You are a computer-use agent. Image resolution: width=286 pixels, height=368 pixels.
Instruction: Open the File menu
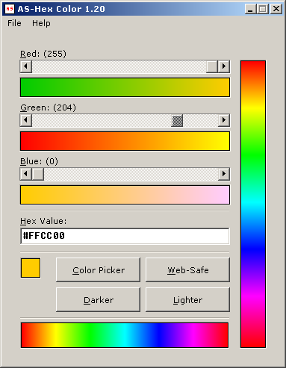[14, 23]
